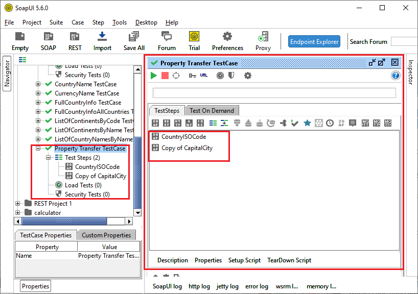Open credentials key icon in TestCase toolbar

click(x=192, y=76)
